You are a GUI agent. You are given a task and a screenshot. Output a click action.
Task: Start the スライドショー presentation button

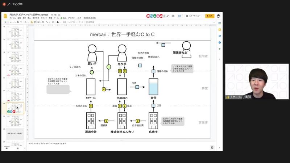coord(193,16)
